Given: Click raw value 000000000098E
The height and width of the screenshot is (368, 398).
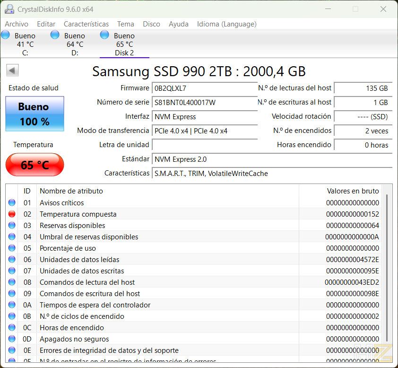Looking at the screenshot, I should pyautogui.click(x=352, y=294).
